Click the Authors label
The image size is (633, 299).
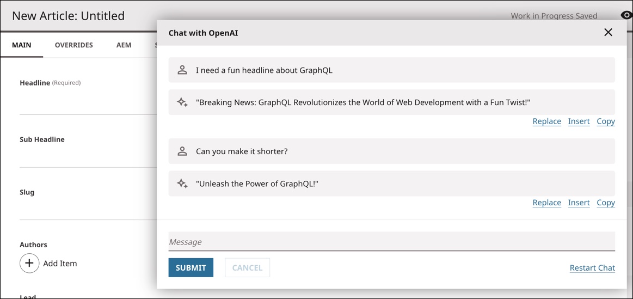click(34, 245)
